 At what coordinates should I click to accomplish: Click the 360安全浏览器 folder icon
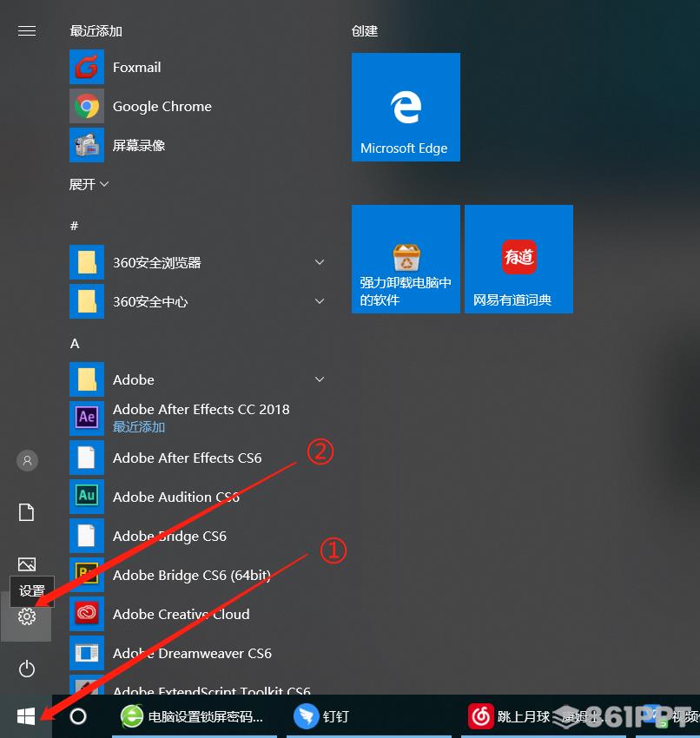point(87,262)
